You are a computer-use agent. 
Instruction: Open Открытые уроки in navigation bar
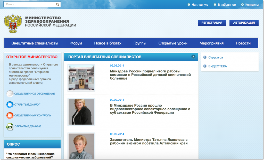[x=173, y=43]
